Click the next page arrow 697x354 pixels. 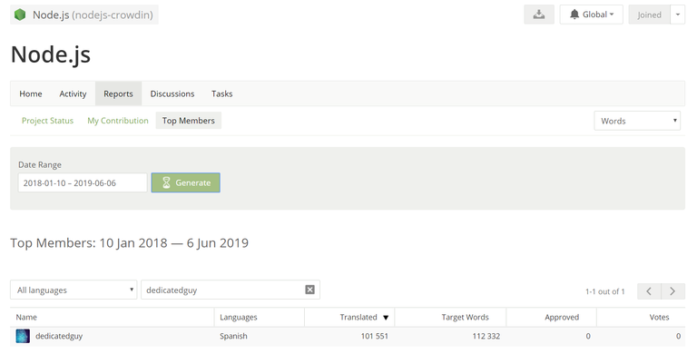tap(672, 291)
